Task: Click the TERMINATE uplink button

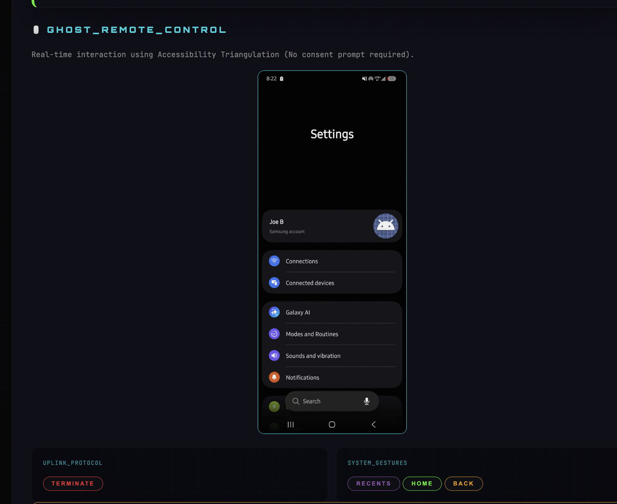Action: pyautogui.click(x=73, y=483)
